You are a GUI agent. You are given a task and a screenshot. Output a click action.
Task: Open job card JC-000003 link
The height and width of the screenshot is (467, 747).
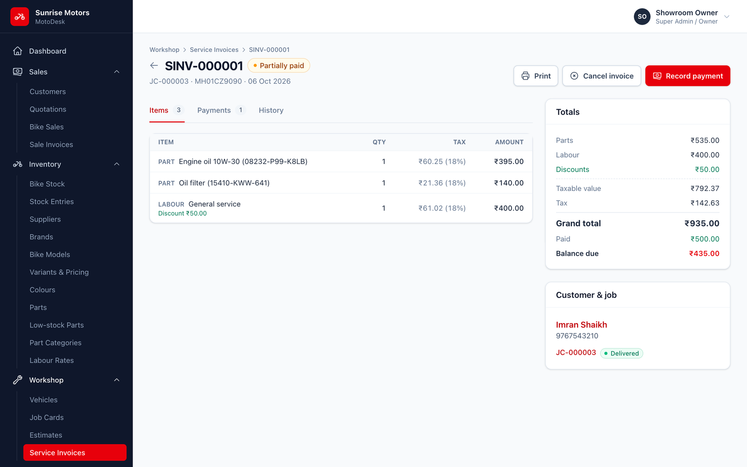[x=576, y=353]
